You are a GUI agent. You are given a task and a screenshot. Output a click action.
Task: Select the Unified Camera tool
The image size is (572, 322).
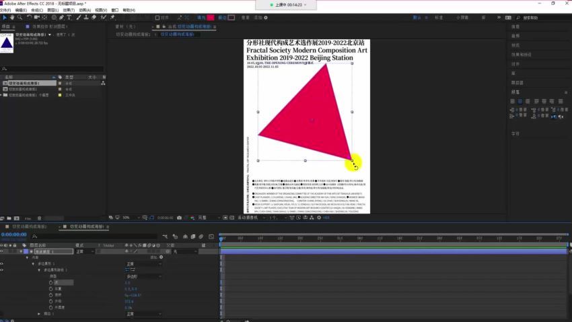pyautogui.click(x=36, y=17)
